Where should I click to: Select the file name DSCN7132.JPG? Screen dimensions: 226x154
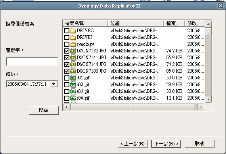click(x=91, y=51)
